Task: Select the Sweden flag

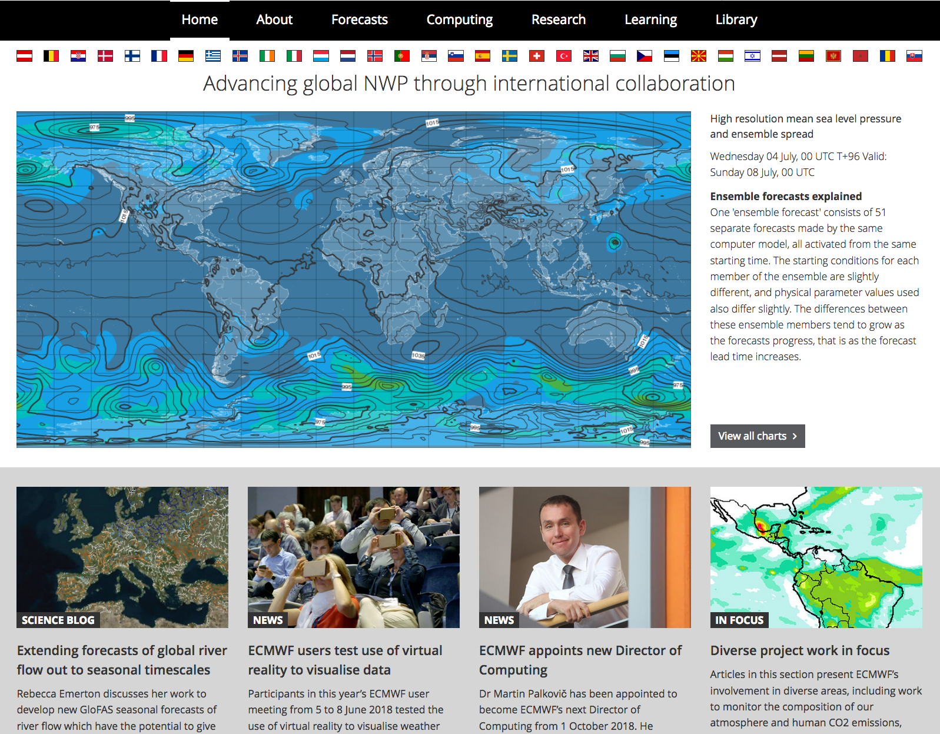Action: 510,56
